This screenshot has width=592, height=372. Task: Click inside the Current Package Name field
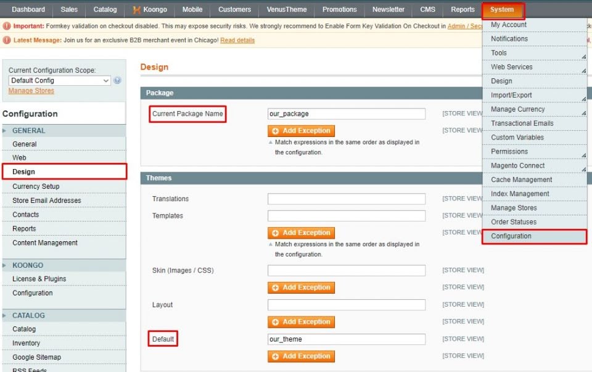coord(345,114)
